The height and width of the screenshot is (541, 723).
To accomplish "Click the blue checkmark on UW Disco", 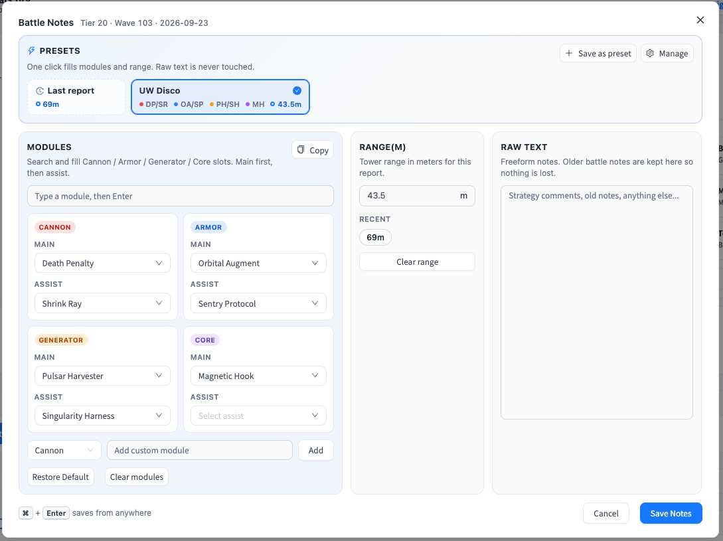I will click(x=297, y=90).
